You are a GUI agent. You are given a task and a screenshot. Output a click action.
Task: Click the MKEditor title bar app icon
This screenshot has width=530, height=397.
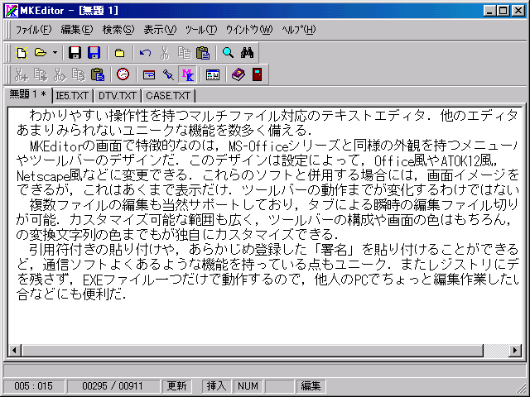(x=12, y=11)
